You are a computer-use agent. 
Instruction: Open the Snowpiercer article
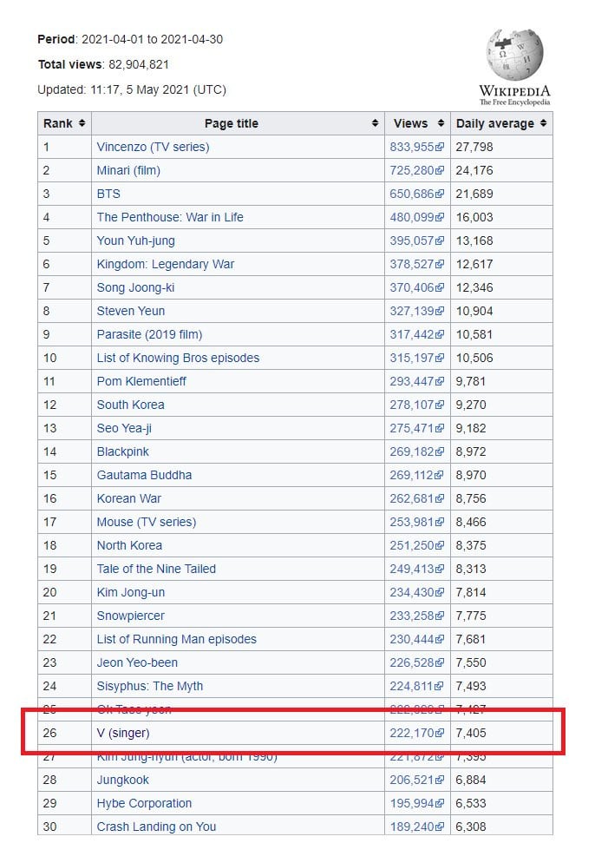(130, 616)
